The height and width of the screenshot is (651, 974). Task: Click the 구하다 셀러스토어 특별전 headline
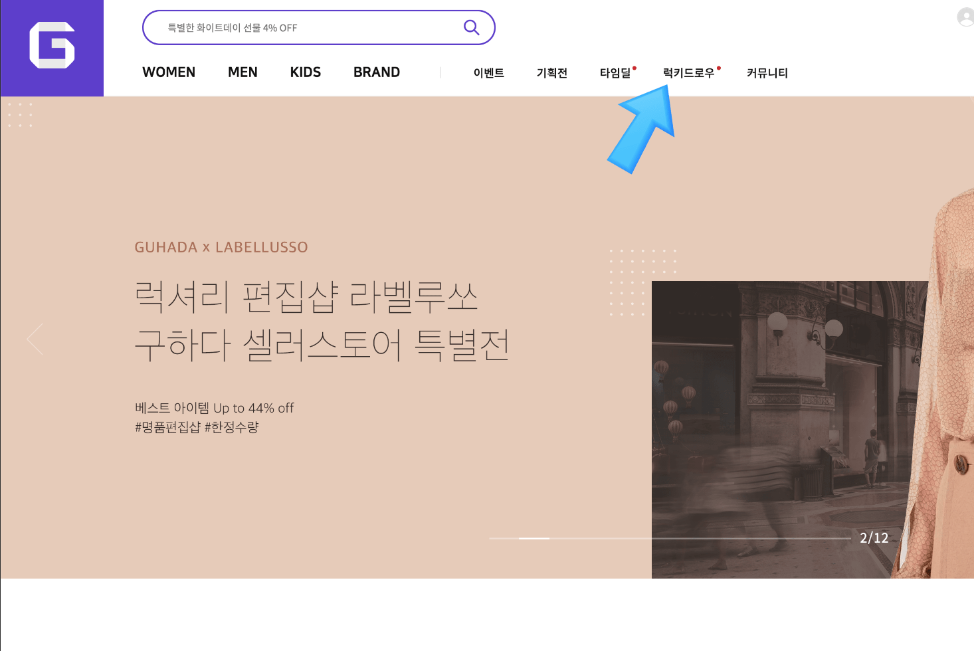click(322, 345)
